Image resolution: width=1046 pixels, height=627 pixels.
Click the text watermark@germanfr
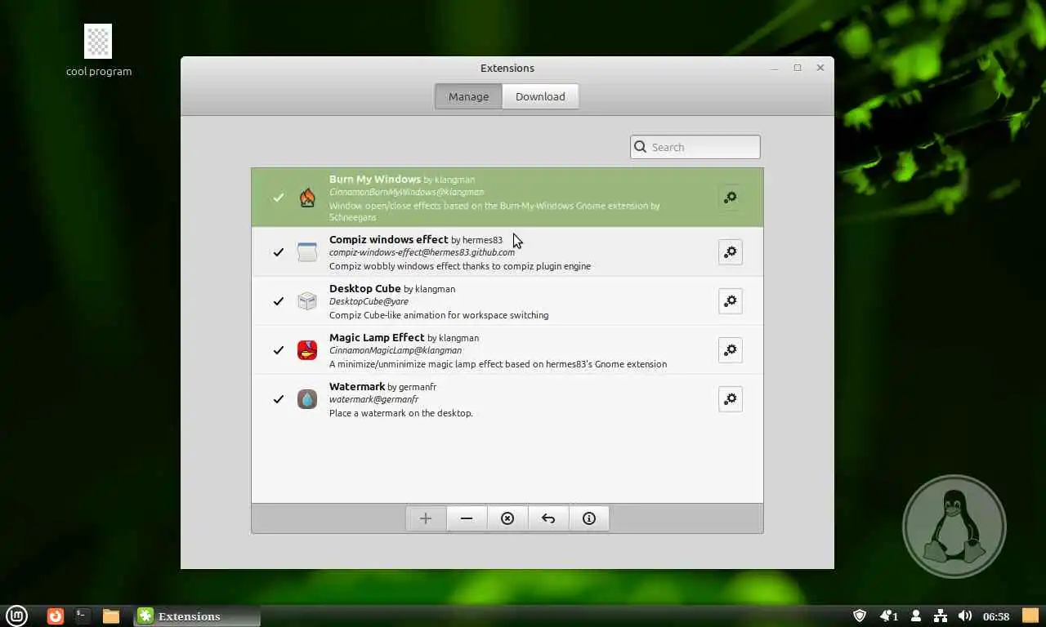(x=373, y=399)
